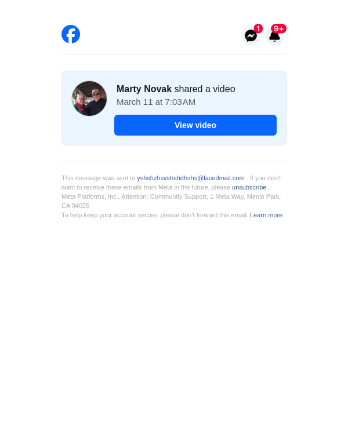Click the Marty Novak name
Image resolution: width=348 pixels, height=445 pixels.
(x=144, y=89)
